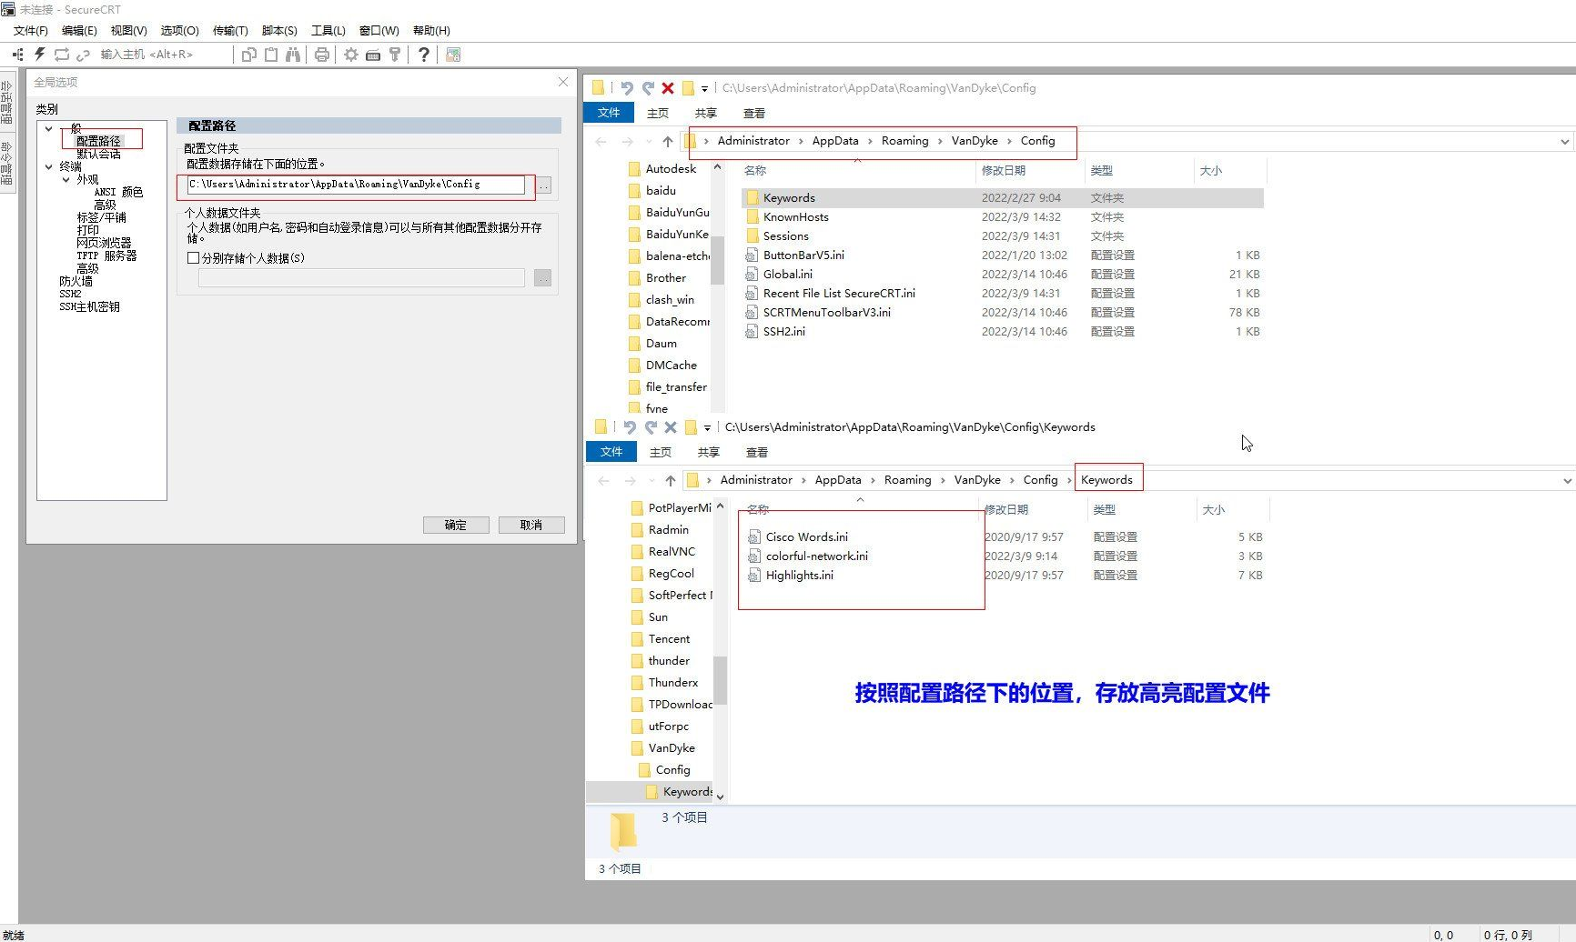Click 确定 button in the options dialog
Image resolution: width=1576 pixels, height=942 pixels.
click(x=456, y=526)
